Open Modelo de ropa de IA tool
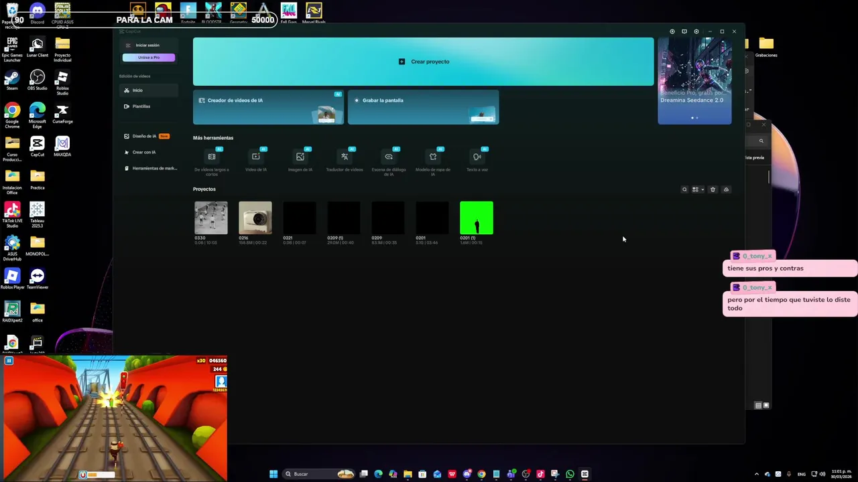 [433, 162]
